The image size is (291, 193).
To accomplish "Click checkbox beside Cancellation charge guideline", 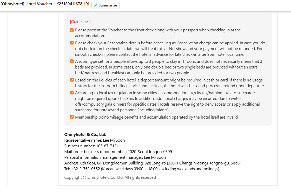I will [72, 43].
